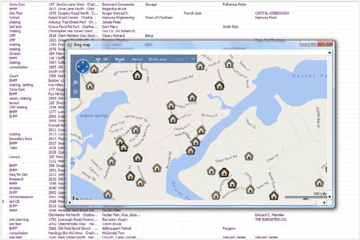
Task: Select the 'Forrell Jack' cell in background table
Action: (193, 13)
